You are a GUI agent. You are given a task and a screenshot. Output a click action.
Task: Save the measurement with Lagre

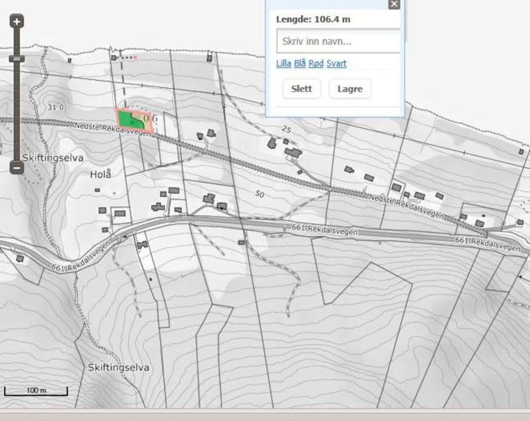click(x=350, y=89)
